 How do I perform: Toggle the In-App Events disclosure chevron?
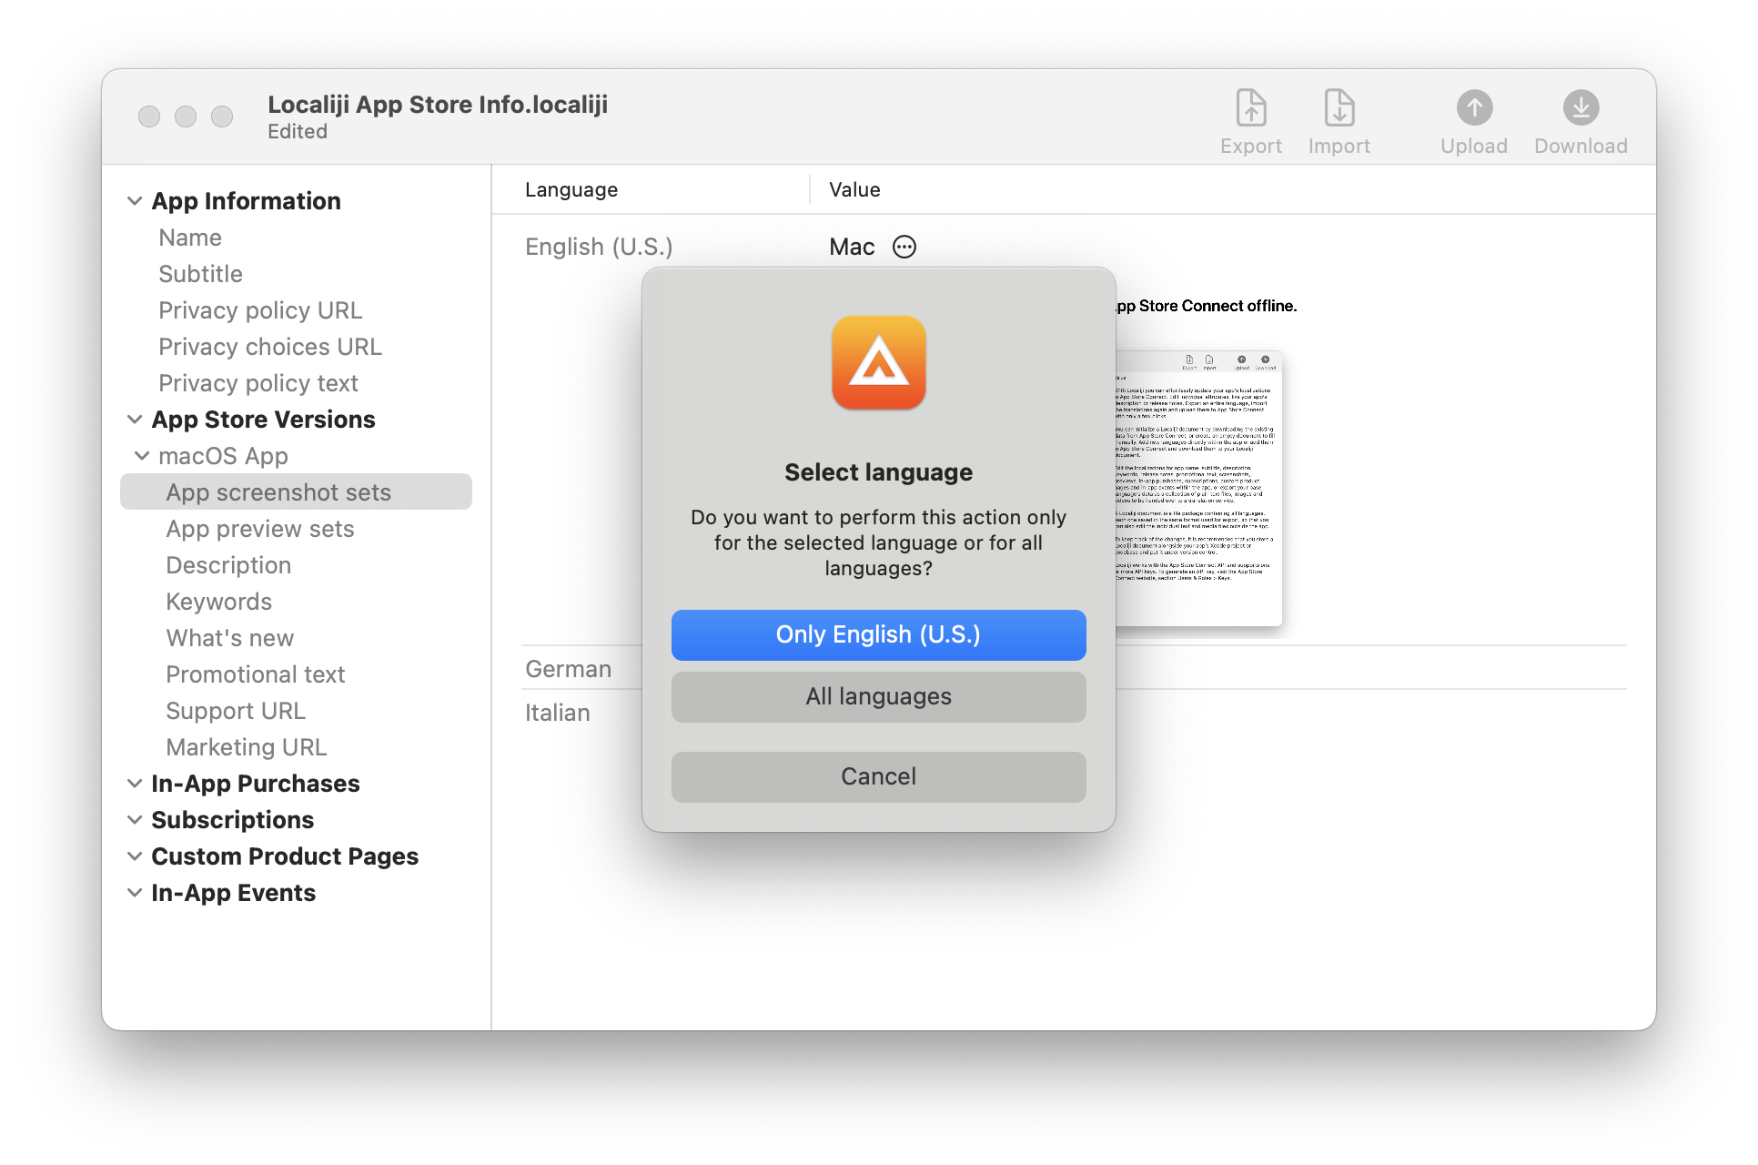[135, 893]
